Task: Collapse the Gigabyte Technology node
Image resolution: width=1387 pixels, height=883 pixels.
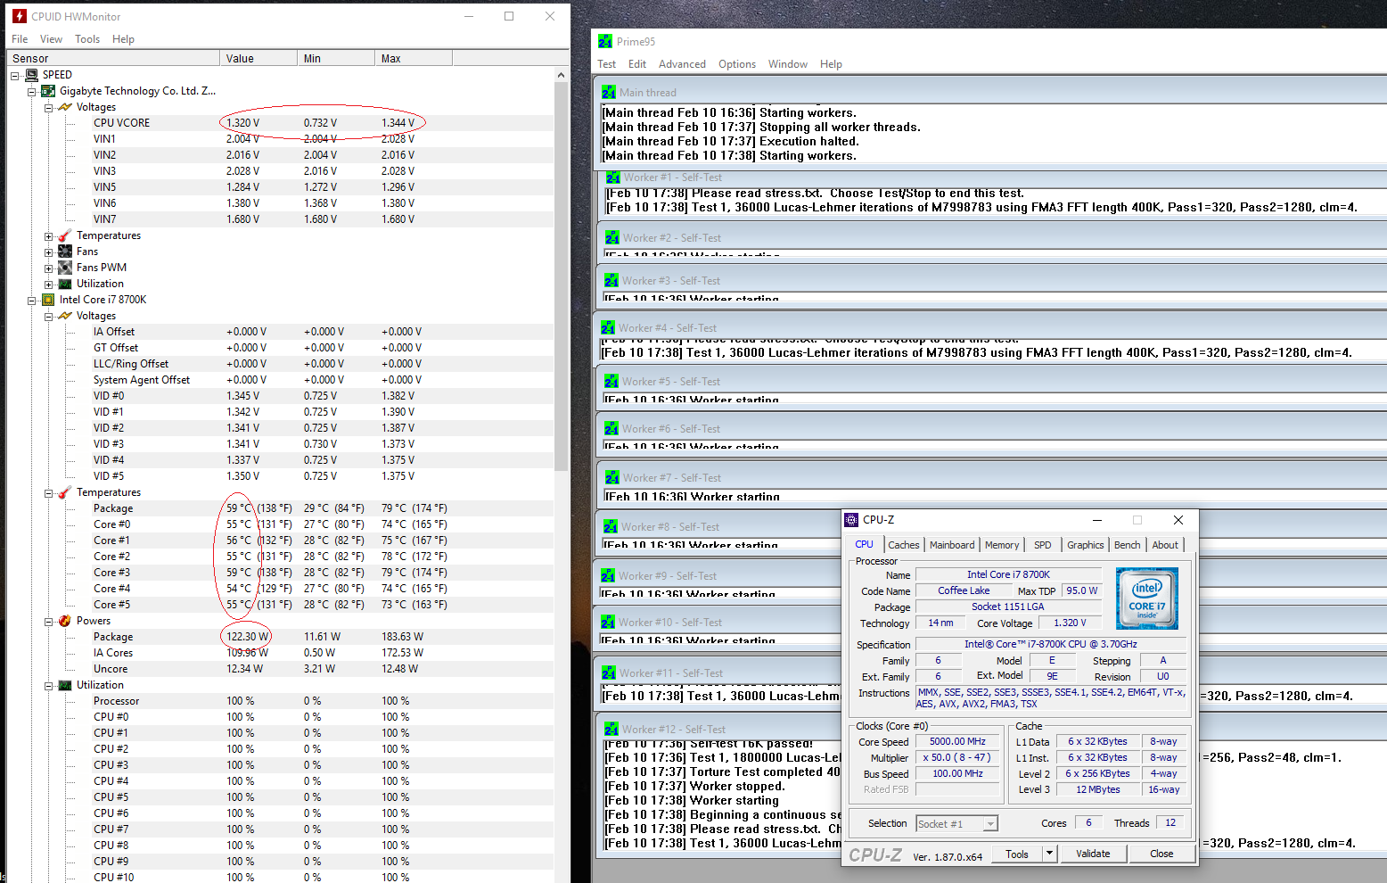Action: point(32,91)
